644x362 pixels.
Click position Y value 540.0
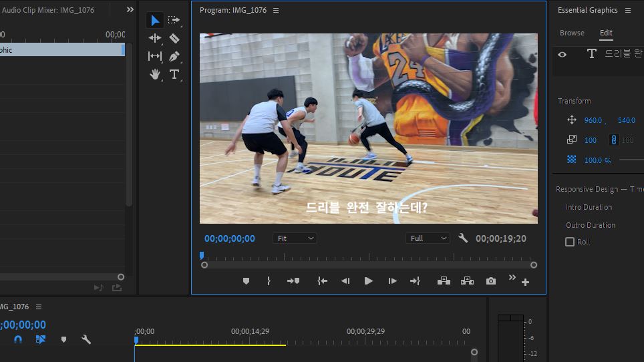[x=627, y=120]
